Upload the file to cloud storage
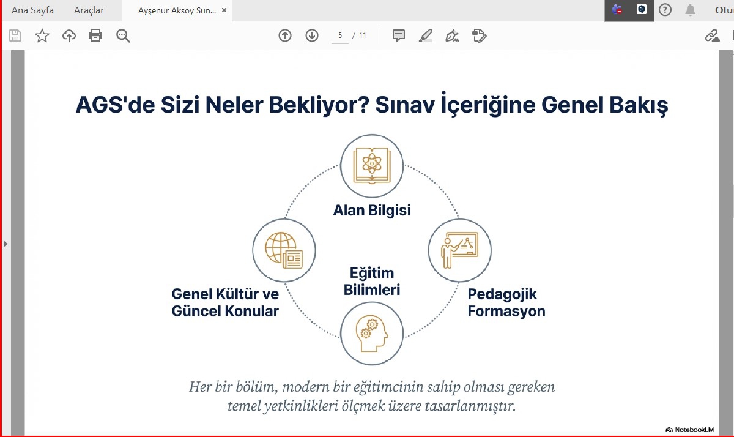This screenshot has height=437, width=734. 69,35
